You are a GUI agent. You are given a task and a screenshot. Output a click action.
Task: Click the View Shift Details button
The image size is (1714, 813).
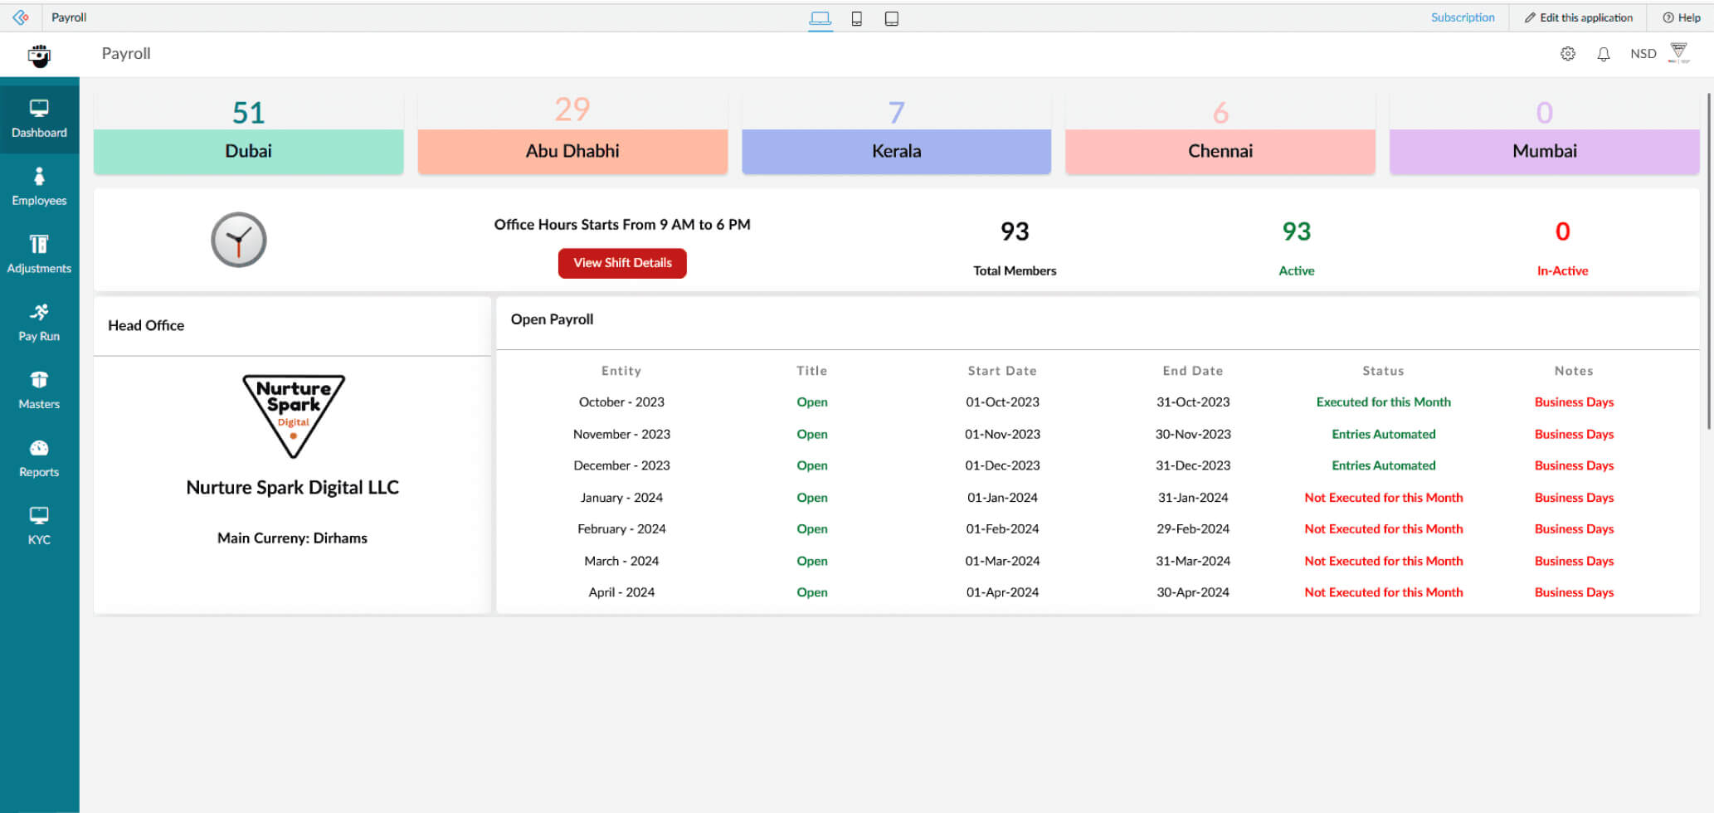pos(622,263)
